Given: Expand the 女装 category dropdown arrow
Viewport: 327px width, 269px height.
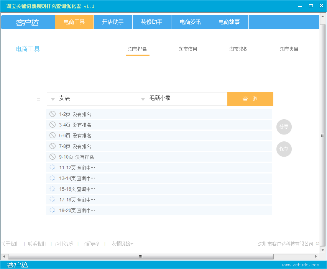Looking at the screenshot, I should [53, 99].
